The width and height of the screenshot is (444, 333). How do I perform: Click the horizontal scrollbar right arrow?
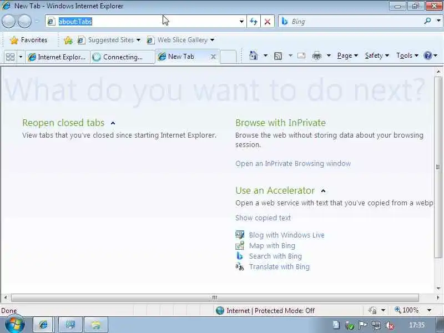438,298
